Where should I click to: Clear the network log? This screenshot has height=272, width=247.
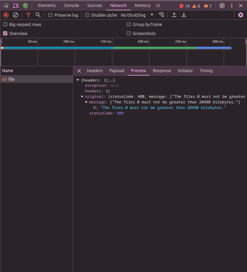(x=16, y=15)
